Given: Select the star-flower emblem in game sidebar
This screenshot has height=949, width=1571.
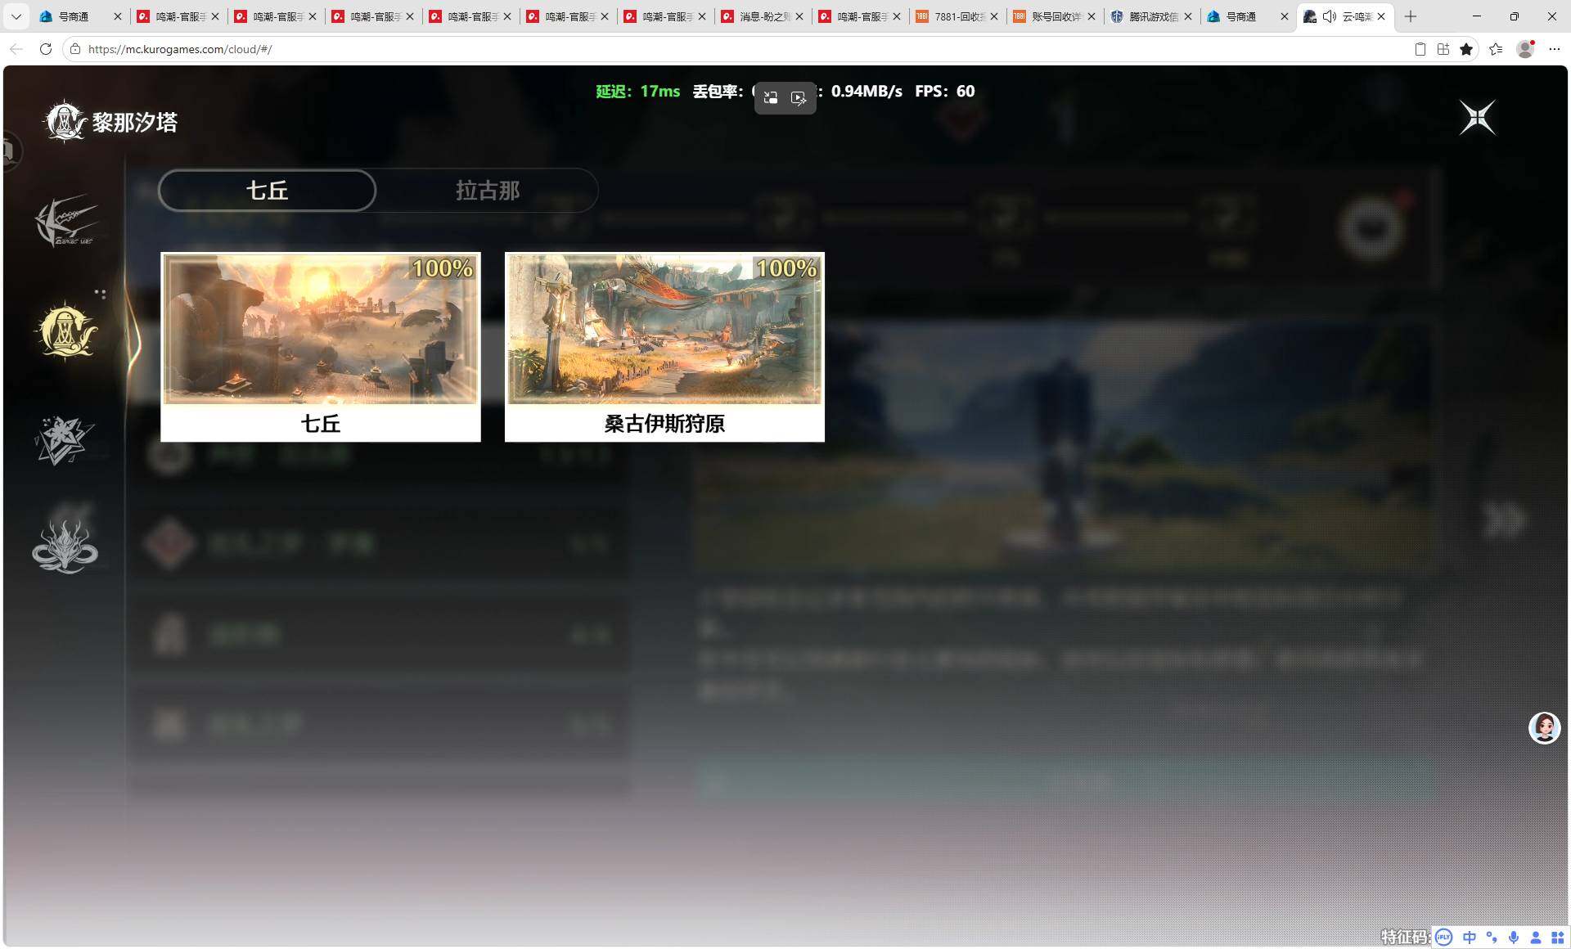Looking at the screenshot, I should 65,439.
